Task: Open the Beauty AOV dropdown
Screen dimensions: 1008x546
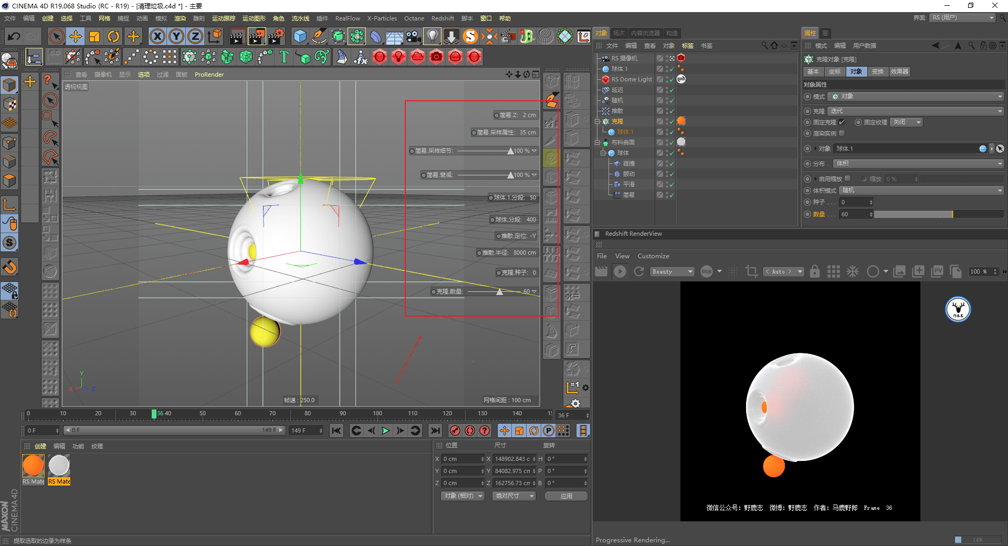Action: [673, 271]
